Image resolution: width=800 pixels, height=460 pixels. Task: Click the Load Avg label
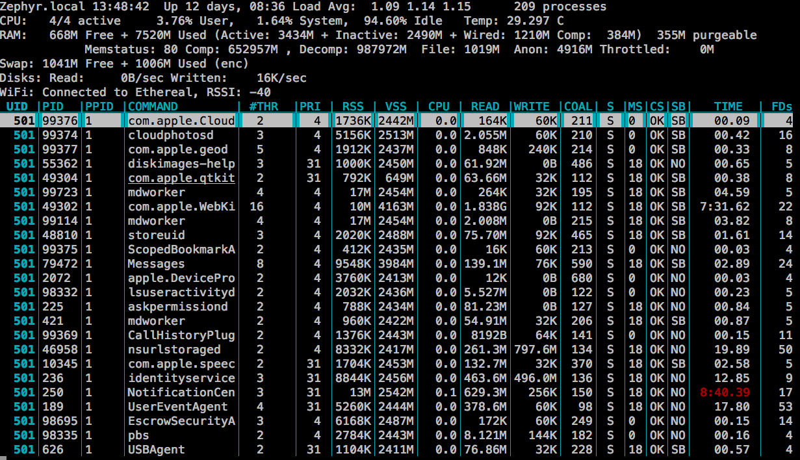[x=324, y=6]
